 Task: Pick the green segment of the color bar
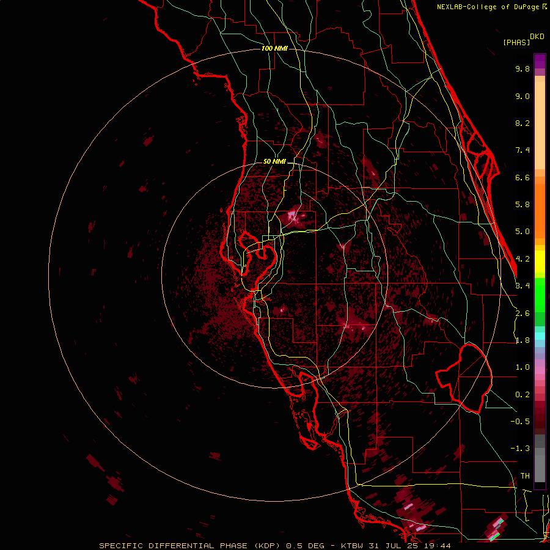tap(540, 295)
